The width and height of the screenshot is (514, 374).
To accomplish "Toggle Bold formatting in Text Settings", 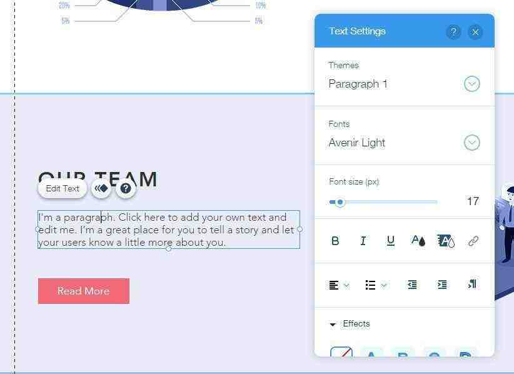I will pyautogui.click(x=335, y=241).
